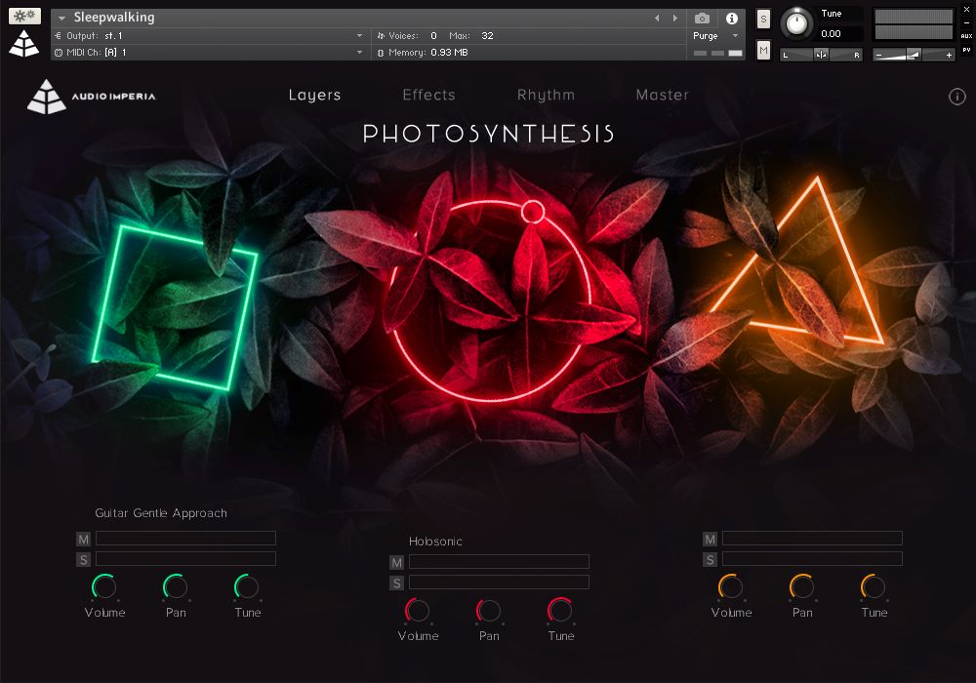The image size is (976, 683).
Task: Go to previous preset with left arrow
Action: click(x=657, y=18)
